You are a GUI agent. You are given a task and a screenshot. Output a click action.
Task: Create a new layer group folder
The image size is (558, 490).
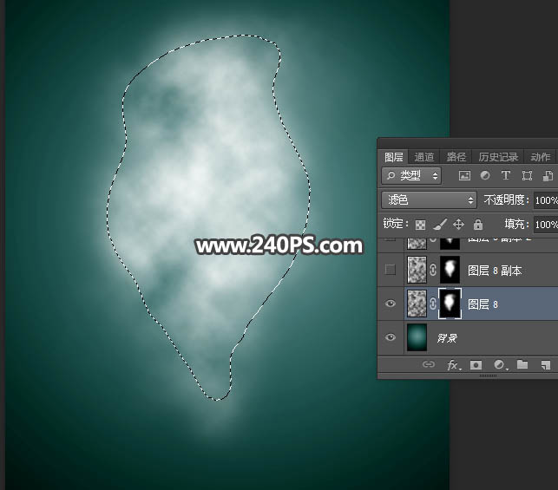(522, 365)
